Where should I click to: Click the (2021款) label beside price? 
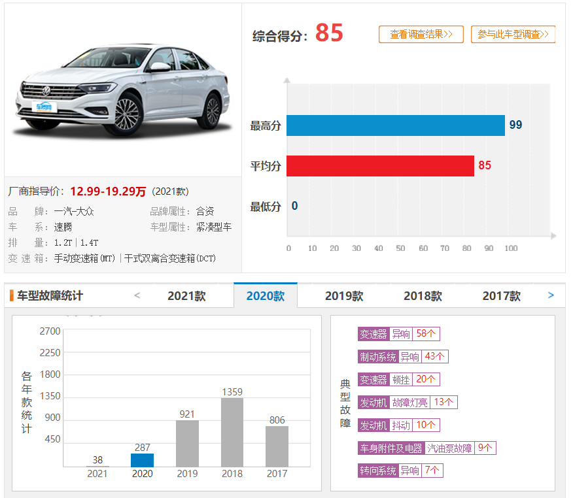coord(170,191)
